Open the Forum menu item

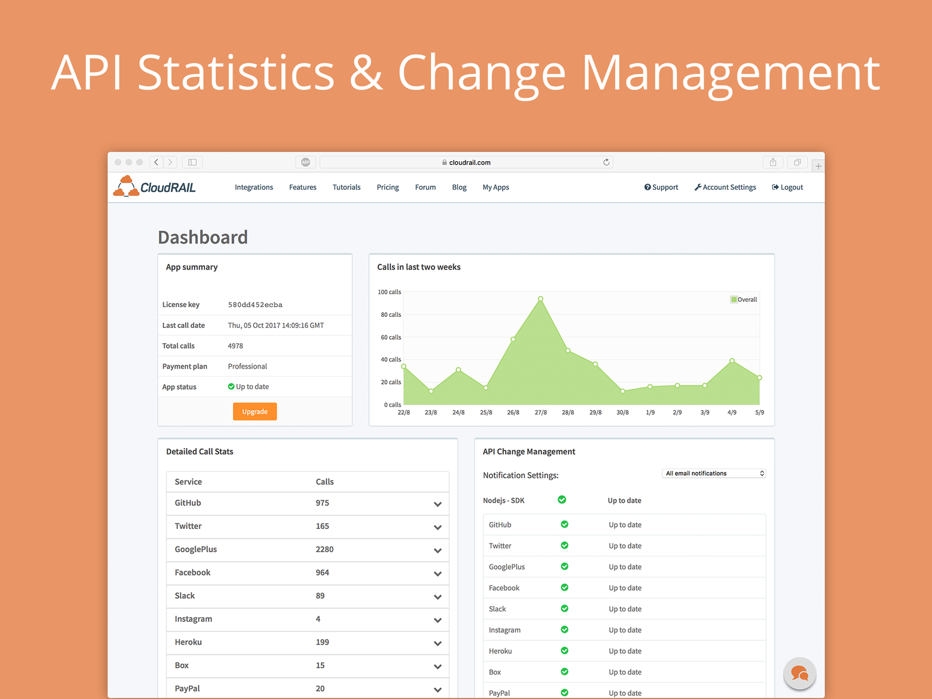(425, 187)
